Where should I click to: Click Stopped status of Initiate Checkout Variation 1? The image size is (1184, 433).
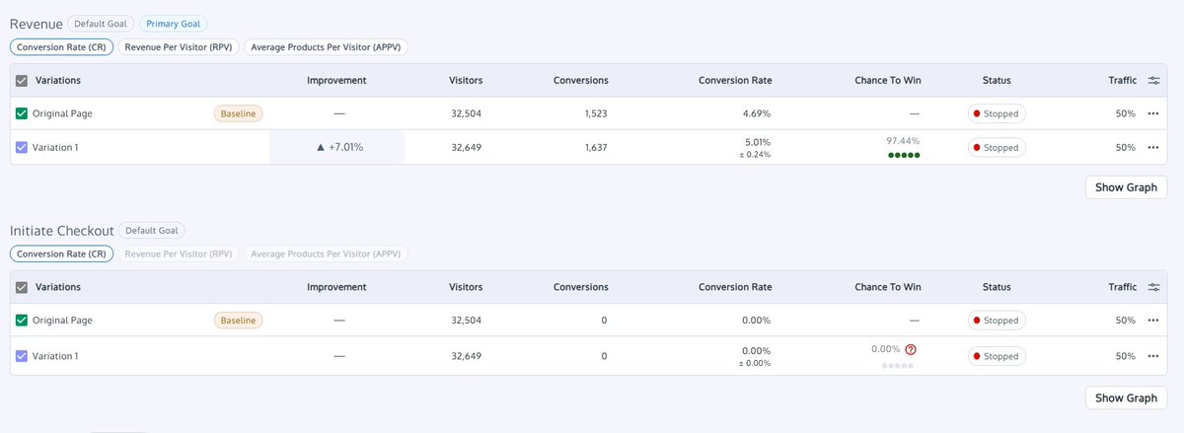point(996,356)
